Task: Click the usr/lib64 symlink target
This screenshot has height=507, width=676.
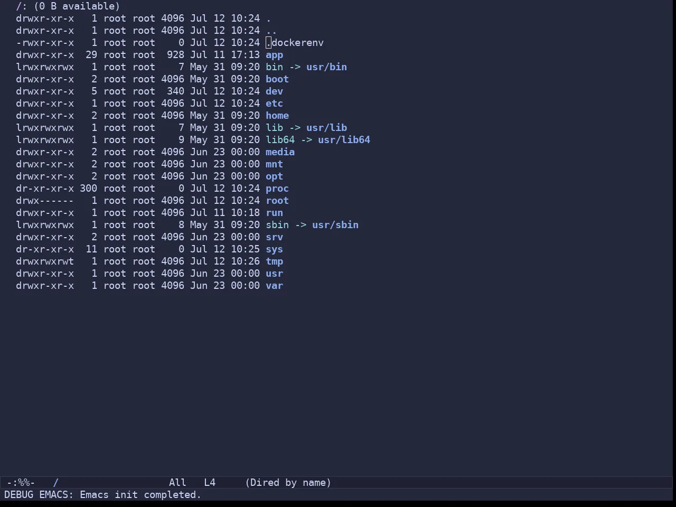Action: pos(344,140)
